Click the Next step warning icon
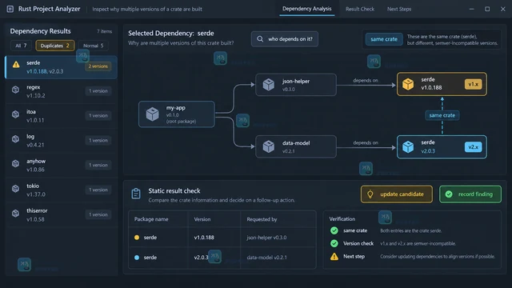This screenshot has height=288, width=512. pos(334,257)
